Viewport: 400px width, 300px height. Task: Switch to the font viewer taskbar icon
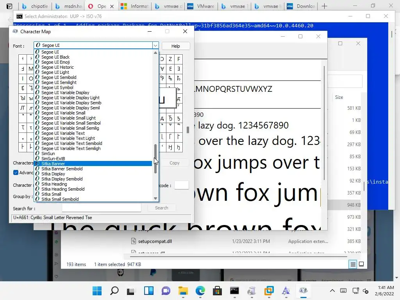click(x=286, y=291)
